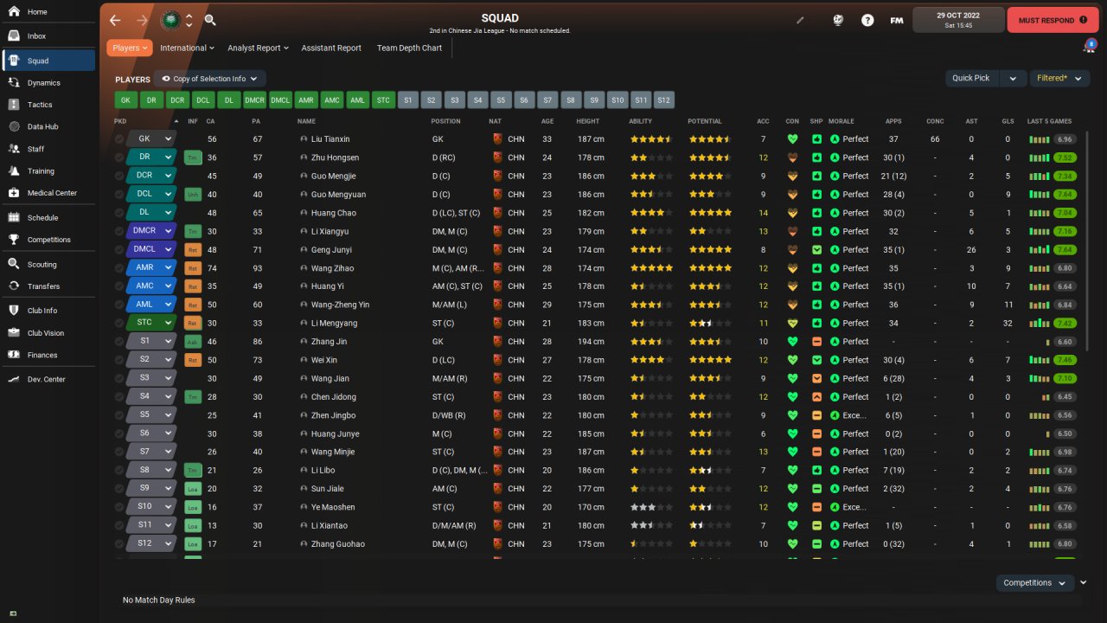Expand the Analyst Report dropdown
The height and width of the screenshot is (623, 1107).
pos(258,48)
